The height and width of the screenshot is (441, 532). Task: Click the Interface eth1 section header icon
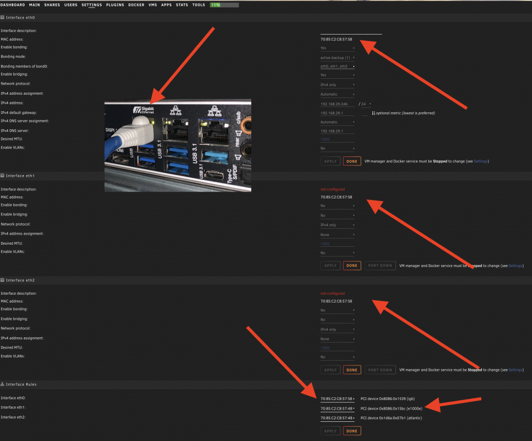point(2,176)
